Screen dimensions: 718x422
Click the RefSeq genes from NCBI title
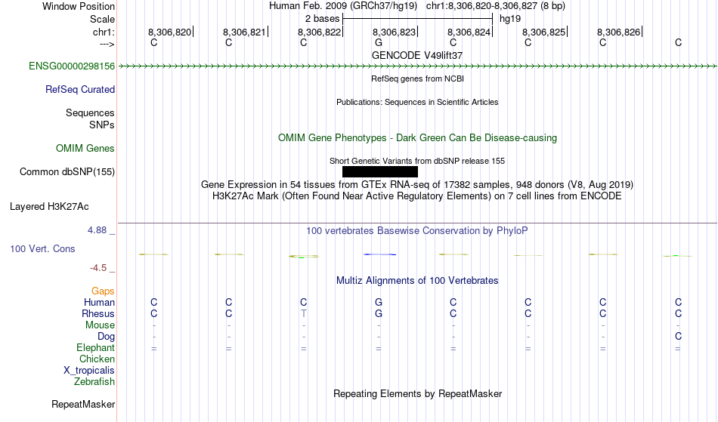(x=418, y=79)
